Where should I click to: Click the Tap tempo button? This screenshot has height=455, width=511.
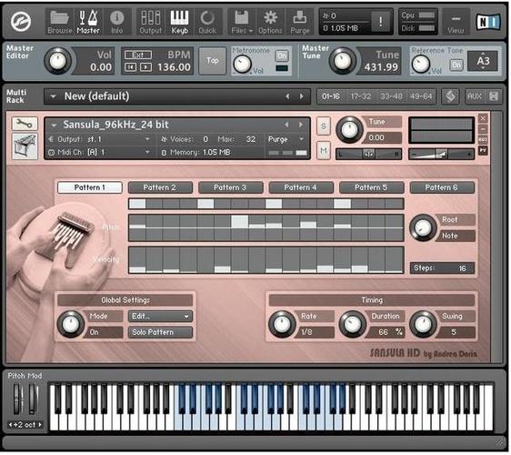[212, 61]
